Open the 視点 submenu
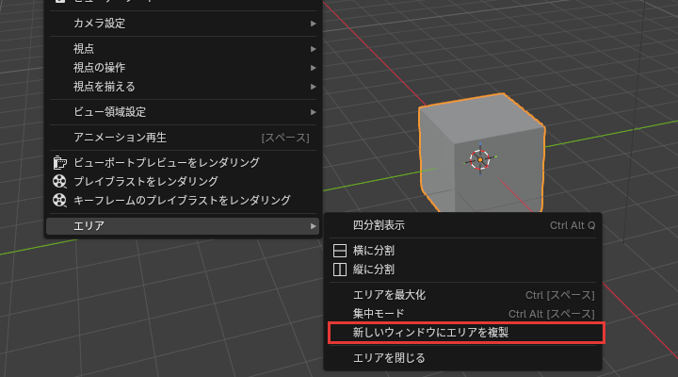 [183, 49]
